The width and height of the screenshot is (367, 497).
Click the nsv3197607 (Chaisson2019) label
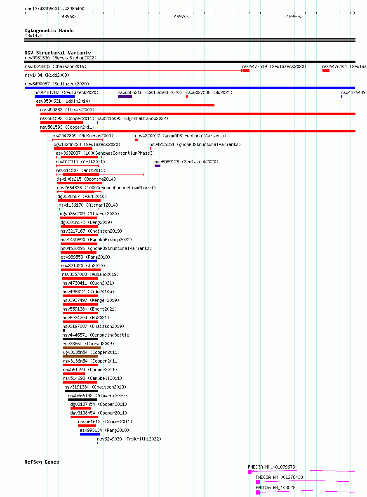pyautogui.click(x=93, y=326)
